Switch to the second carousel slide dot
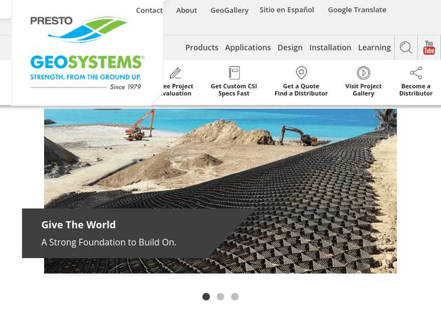Screen dimensions: 441x331 pyautogui.click(x=220, y=297)
